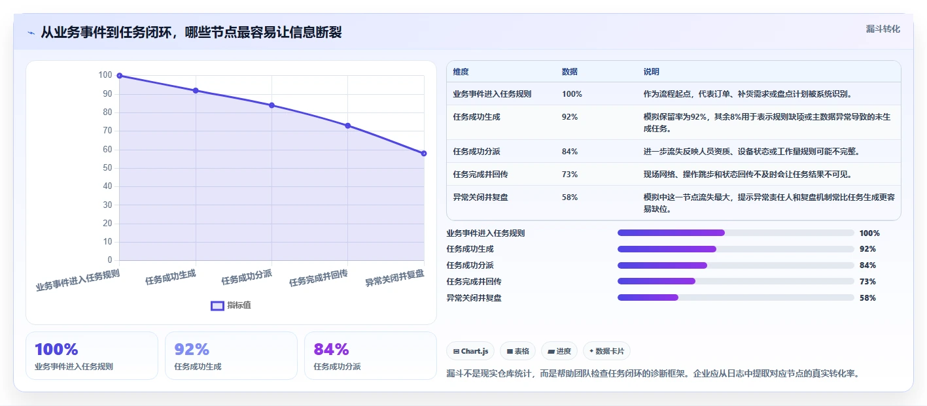
Task: Select table cell 任务完成并回传
Action: coord(480,175)
